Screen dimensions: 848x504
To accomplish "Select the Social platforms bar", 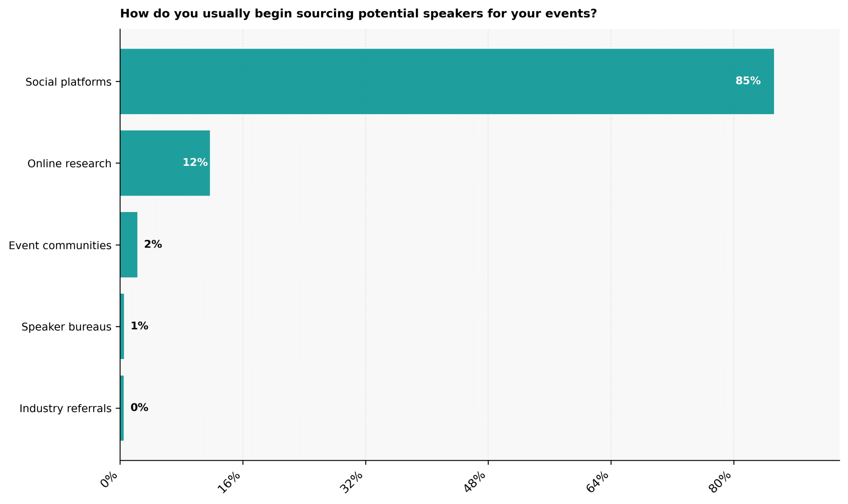I will [447, 81].
